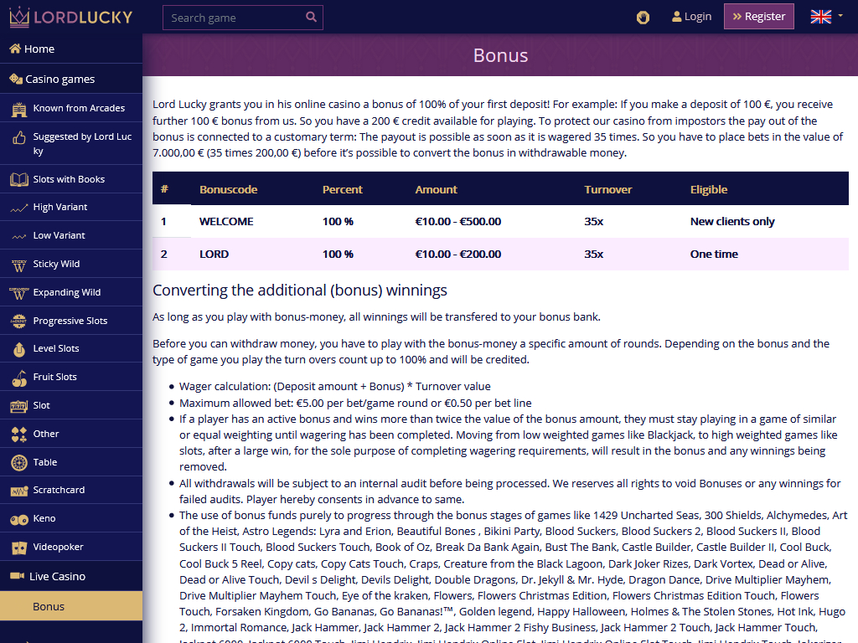This screenshot has height=643, width=858.
Task: Click the LordLucky crown logo
Action: [71, 17]
